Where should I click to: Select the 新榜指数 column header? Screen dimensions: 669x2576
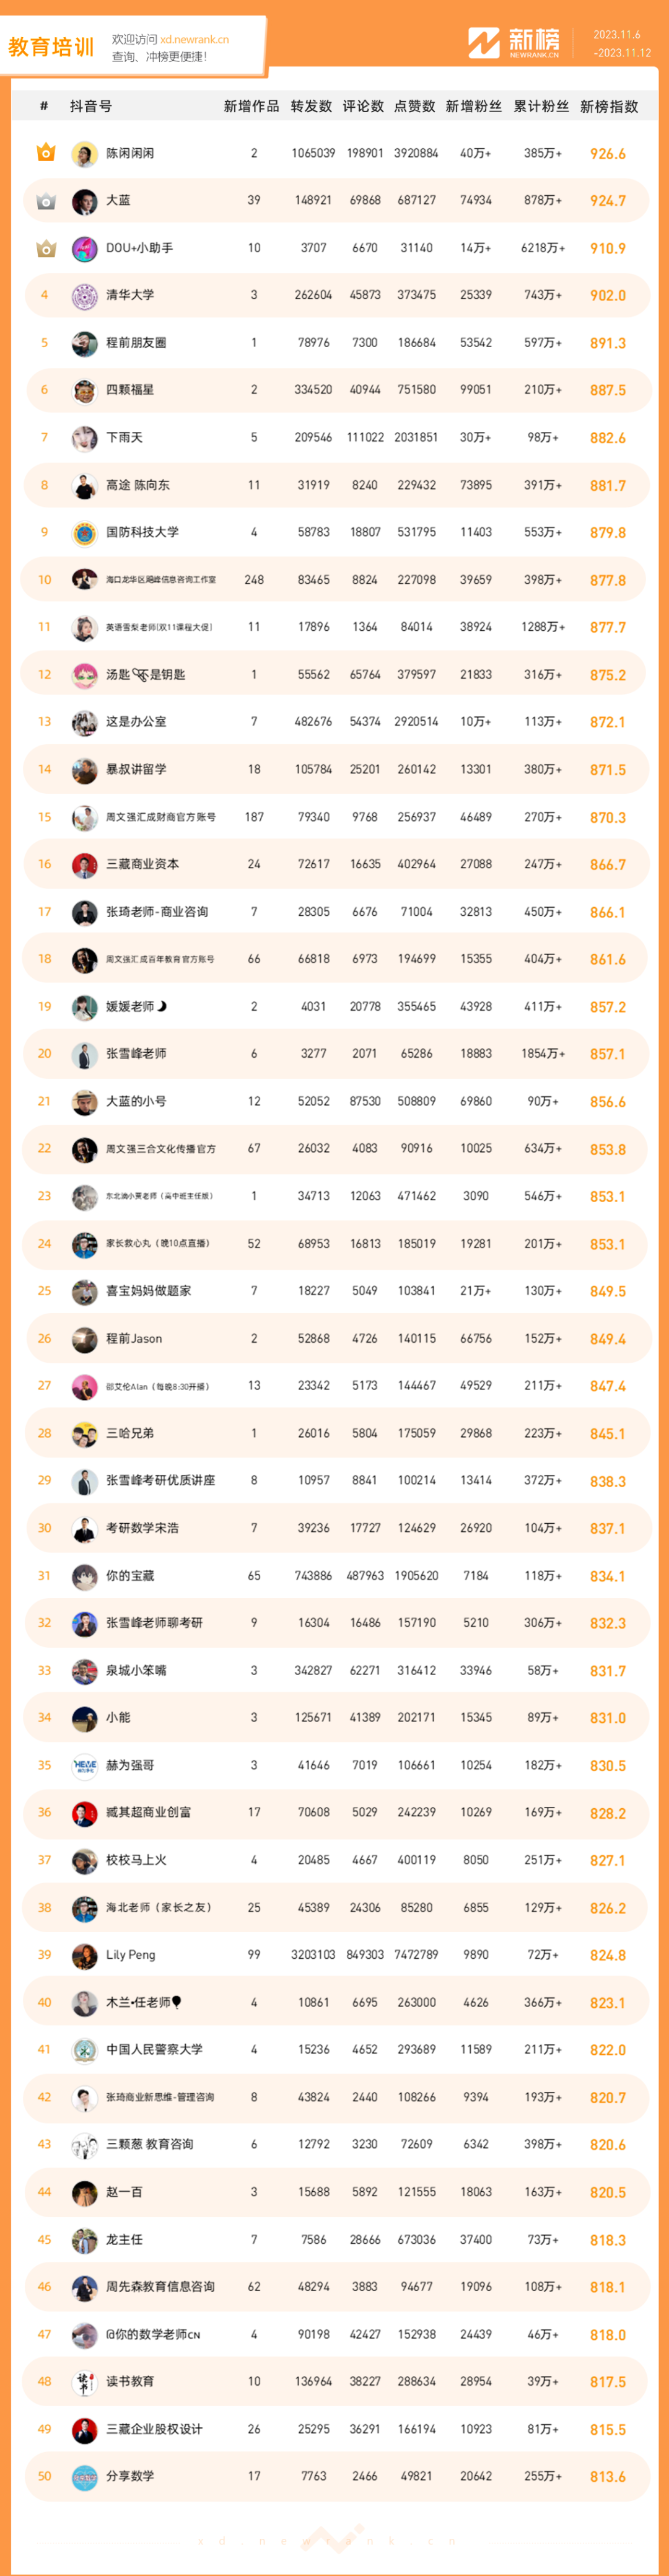[x=609, y=106]
